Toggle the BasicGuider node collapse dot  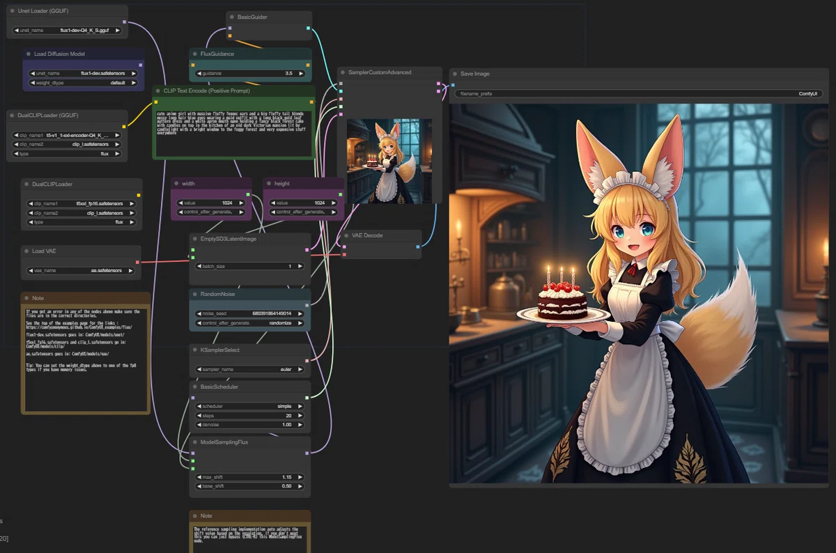point(232,17)
